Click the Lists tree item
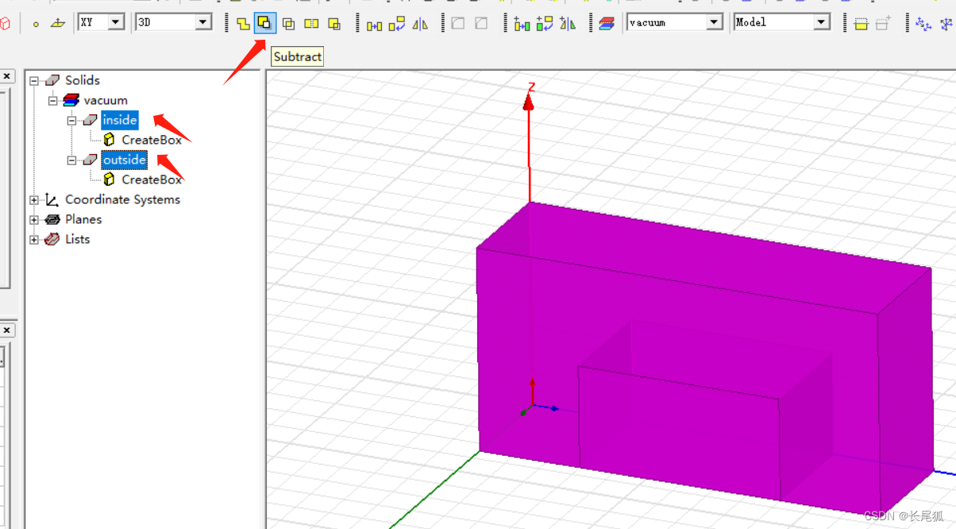Image resolution: width=956 pixels, height=529 pixels. [x=77, y=239]
